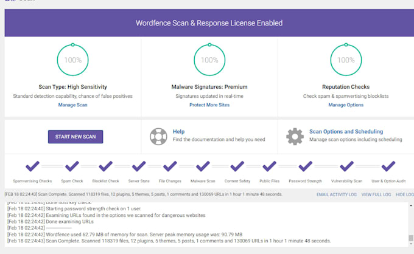
Task: Hide the scan activity log
Action: [x=405, y=194]
